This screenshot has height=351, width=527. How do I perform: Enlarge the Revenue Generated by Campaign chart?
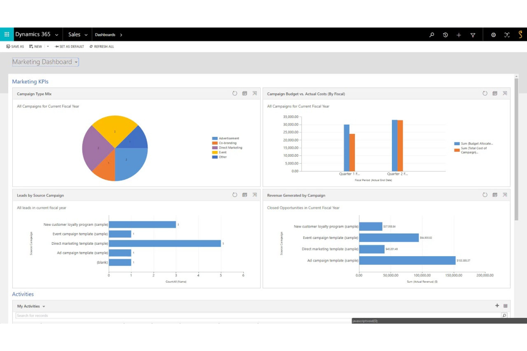click(505, 195)
